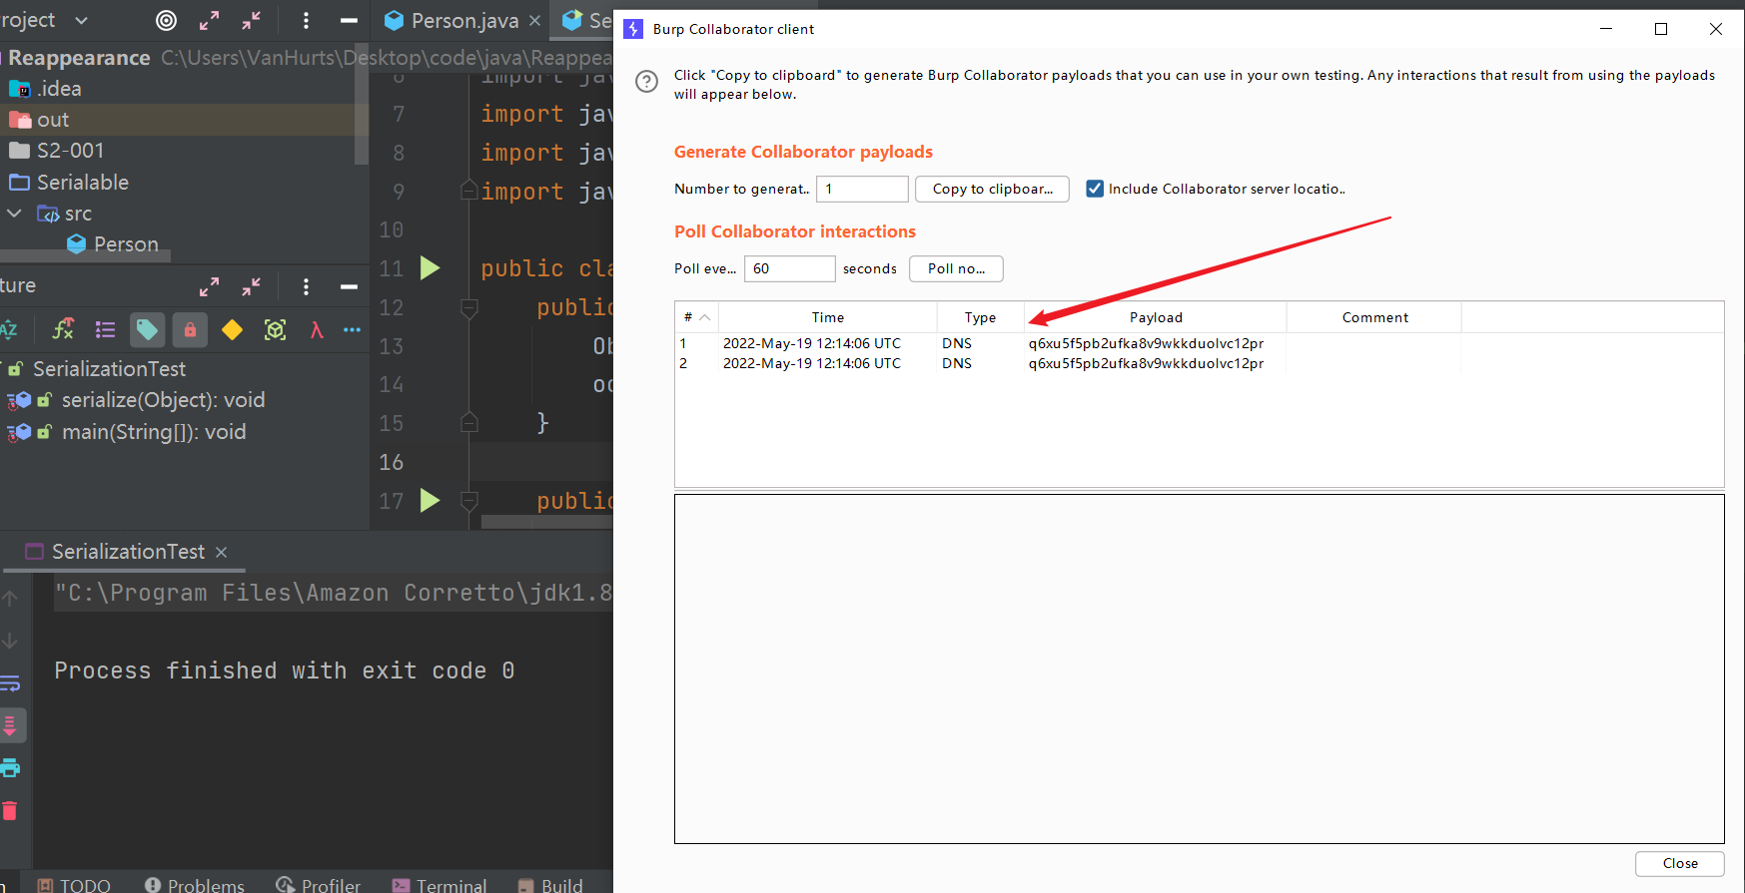This screenshot has width=1745, height=893.
Task: Run main method from gutter at line 17
Action: [x=430, y=500]
